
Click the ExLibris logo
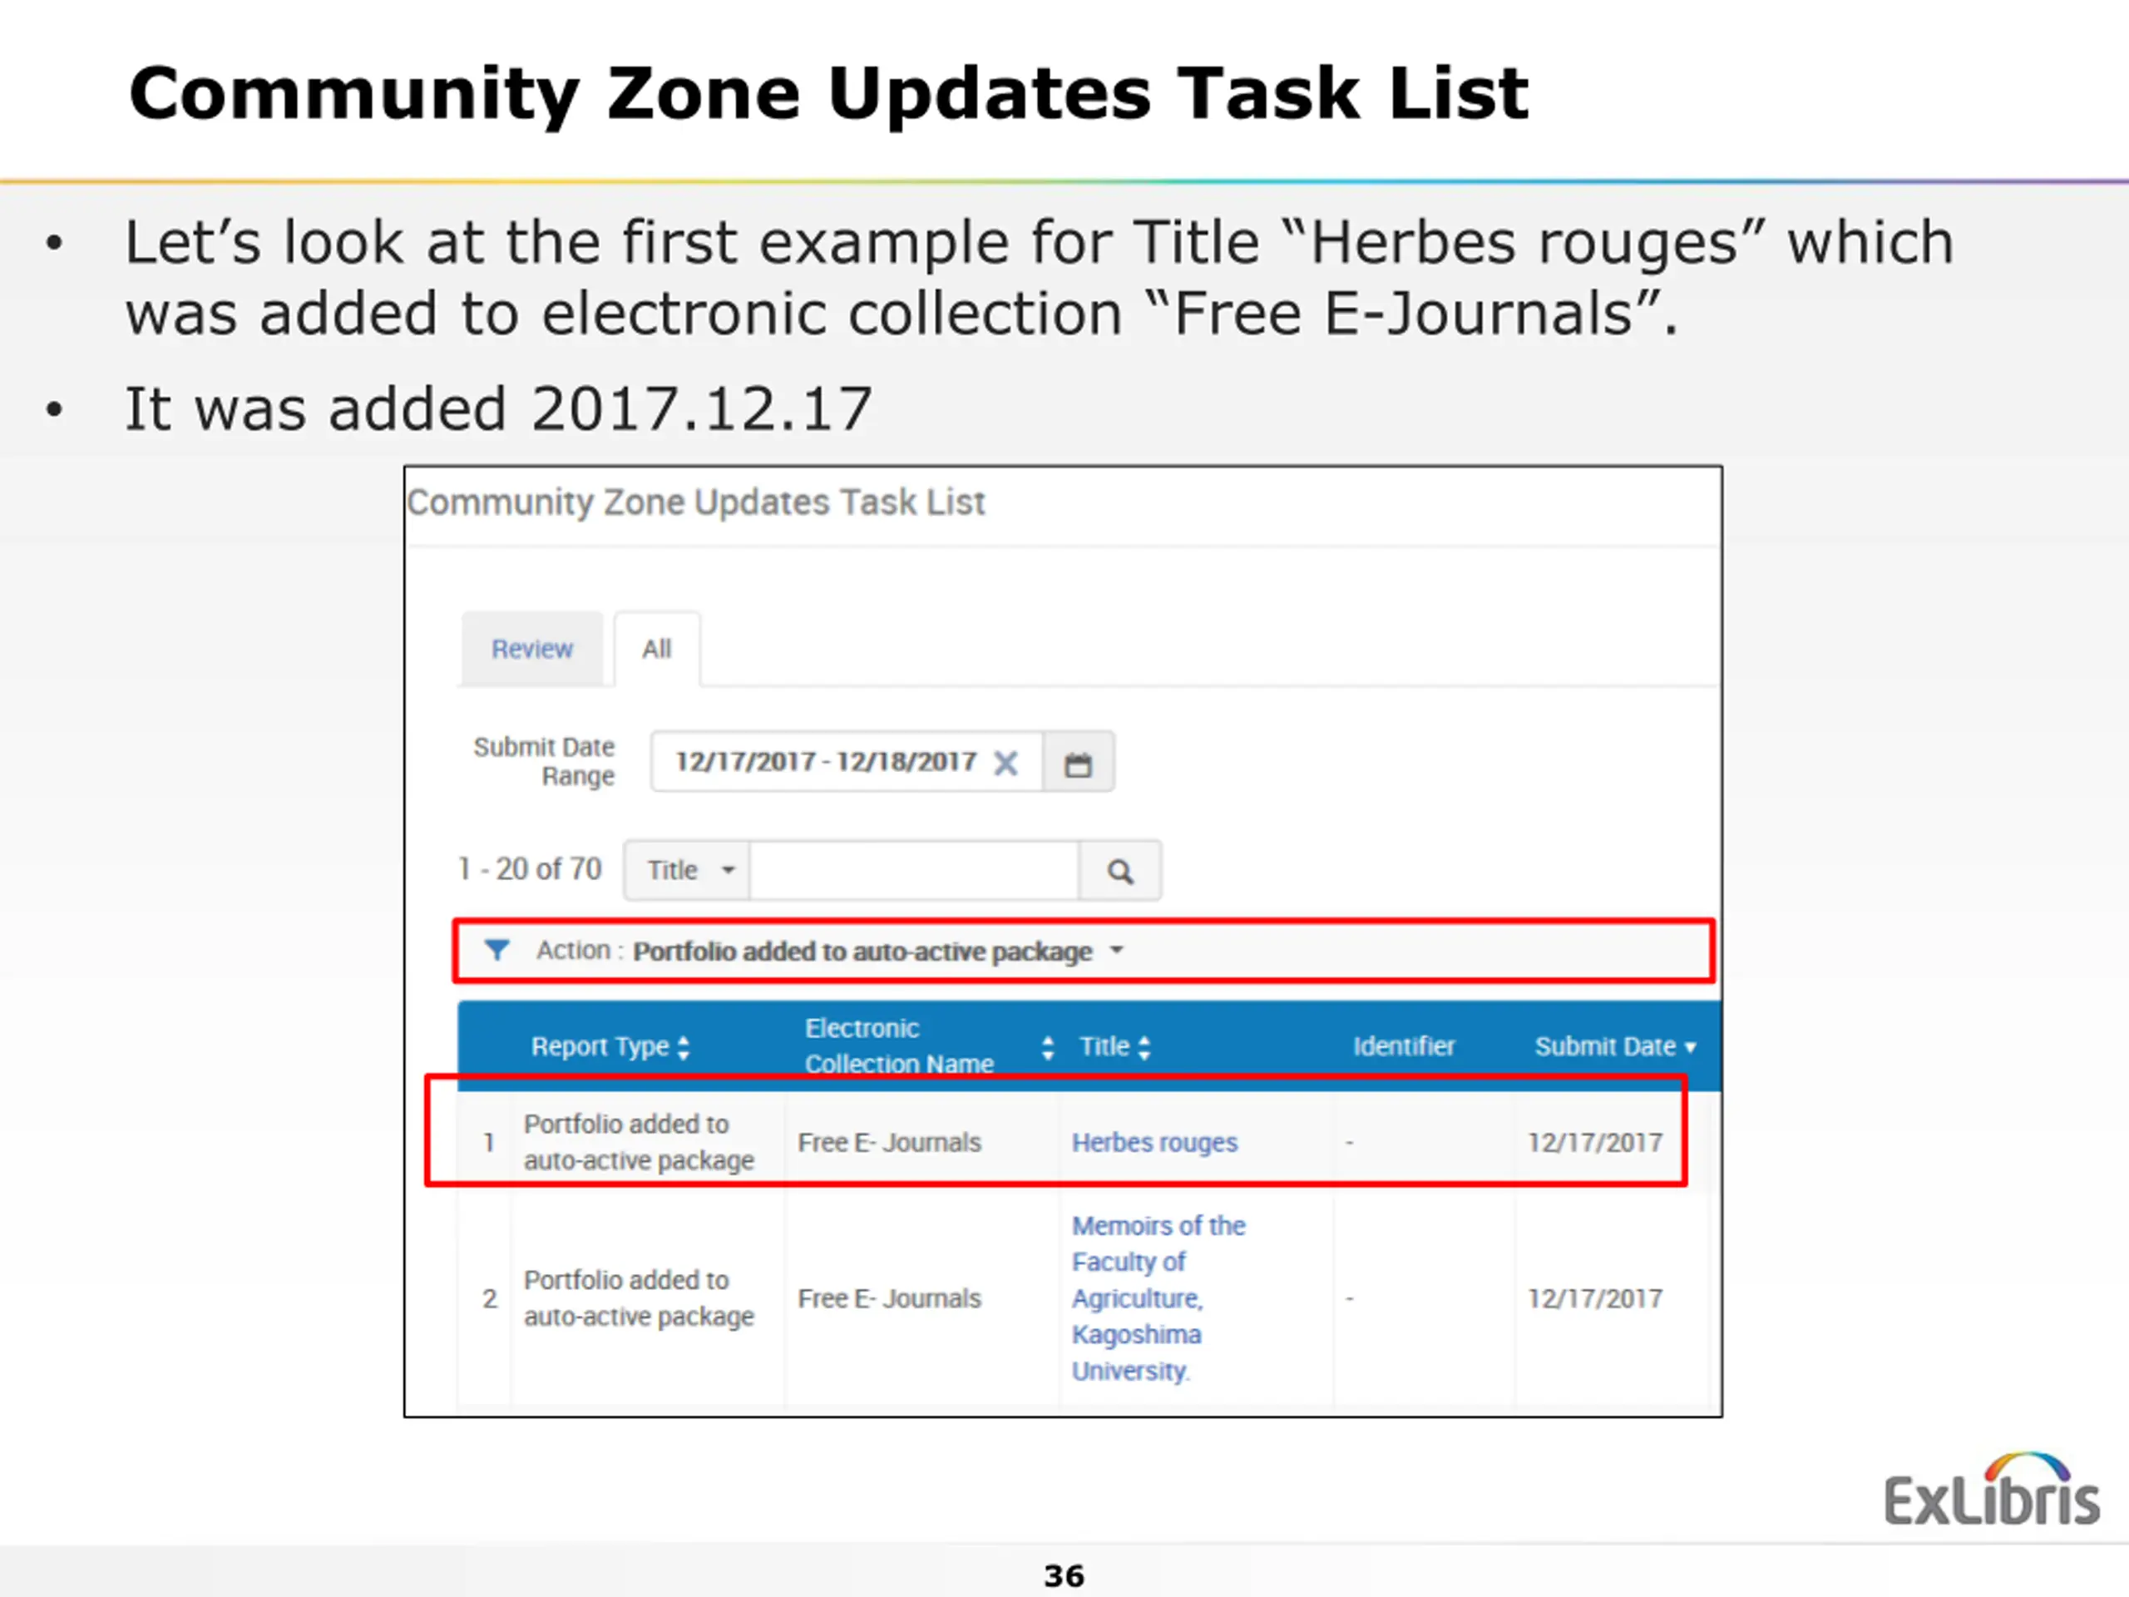click(x=1992, y=1489)
